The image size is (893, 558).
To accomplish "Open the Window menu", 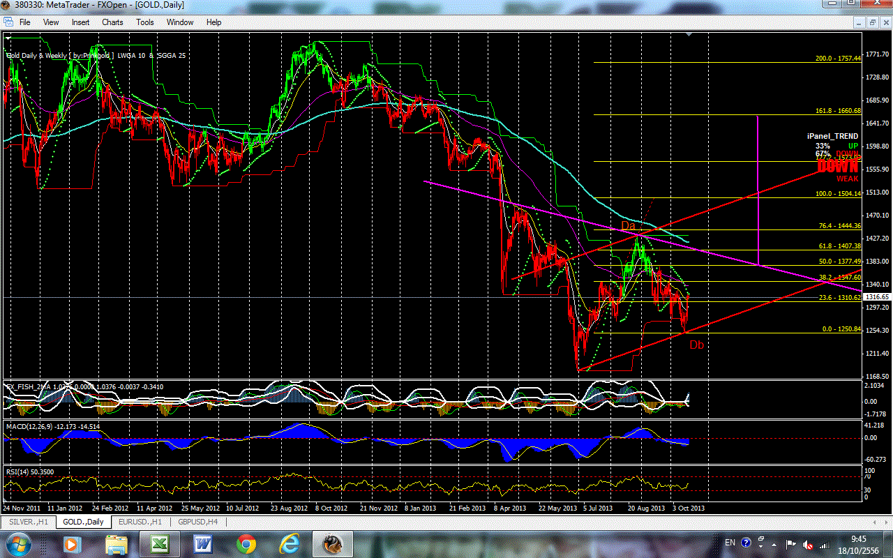I will 180,22.
